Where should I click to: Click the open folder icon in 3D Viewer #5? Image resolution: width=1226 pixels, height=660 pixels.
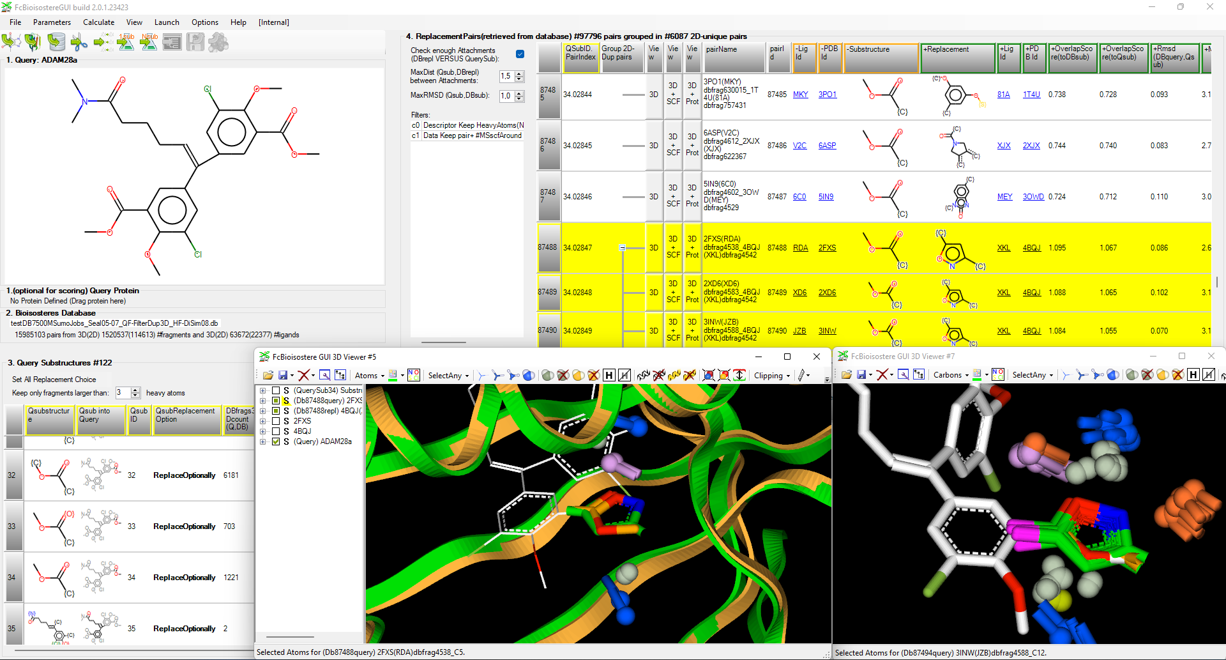268,376
